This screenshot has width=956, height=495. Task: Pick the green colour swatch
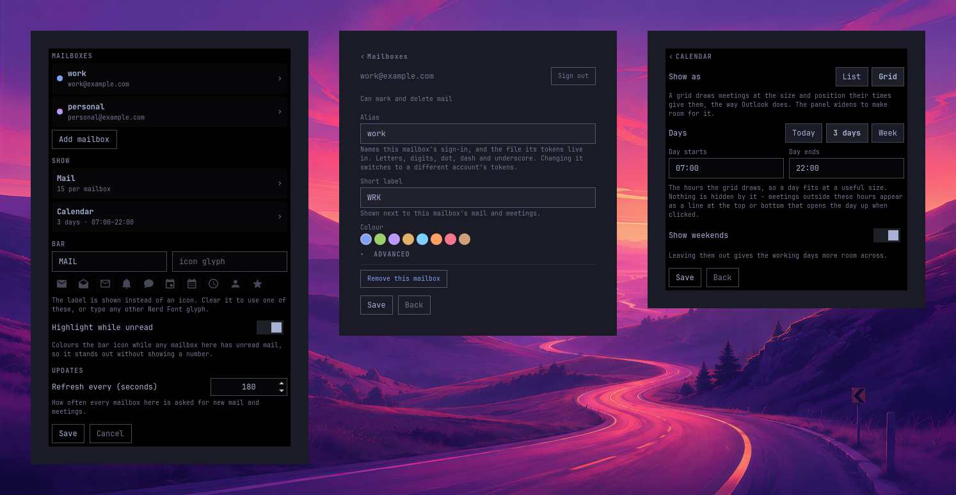tap(380, 239)
